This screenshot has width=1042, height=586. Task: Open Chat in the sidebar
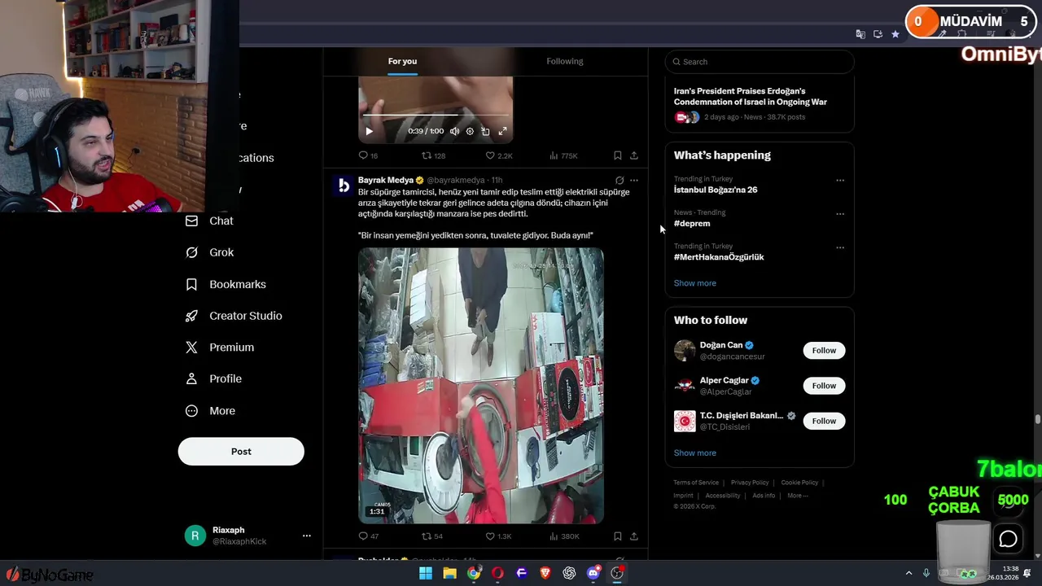point(210,221)
